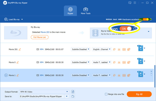Open Movie 1 audio track dropdown

[x=102, y=75]
